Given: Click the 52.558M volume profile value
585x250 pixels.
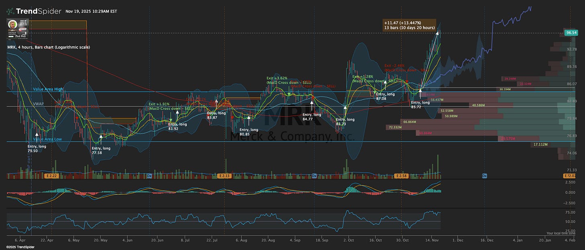Looking at the screenshot, I should 447,111.
